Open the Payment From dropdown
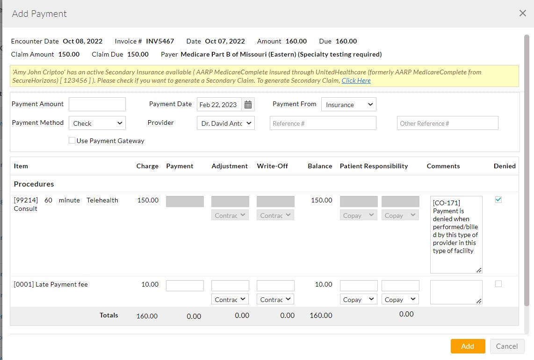Image resolution: width=534 pixels, height=360 pixels. pyautogui.click(x=348, y=104)
